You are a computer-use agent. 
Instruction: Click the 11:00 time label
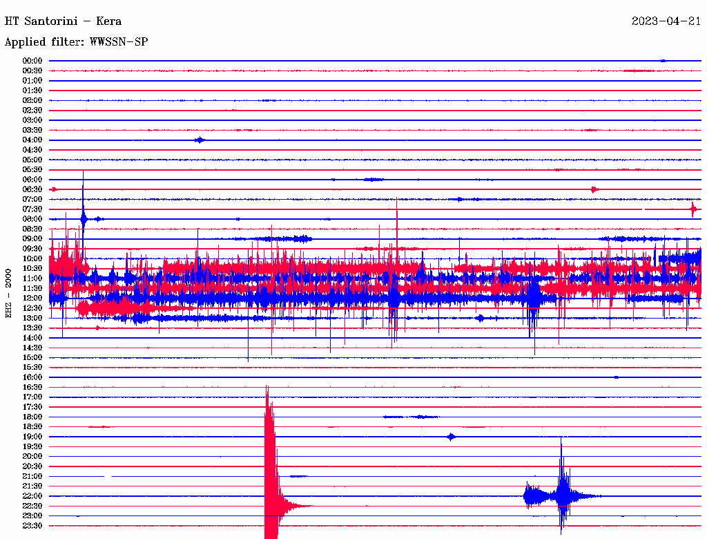point(32,278)
